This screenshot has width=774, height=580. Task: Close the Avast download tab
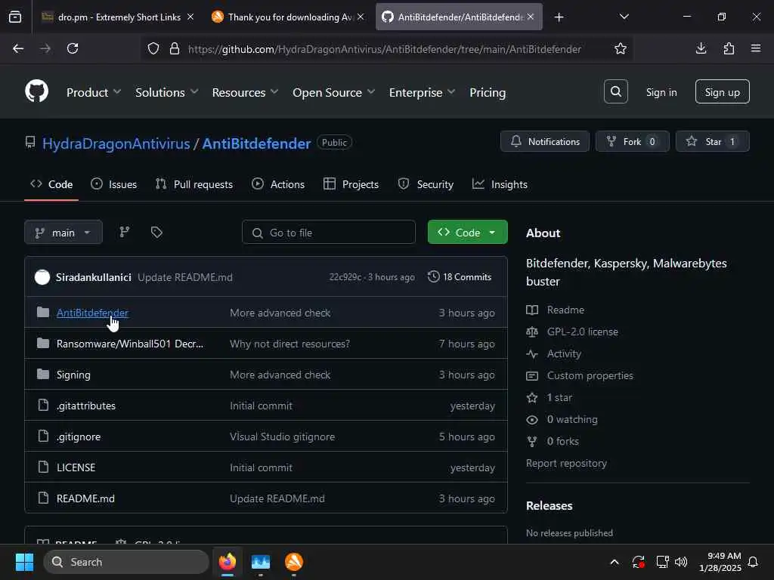[361, 17]
